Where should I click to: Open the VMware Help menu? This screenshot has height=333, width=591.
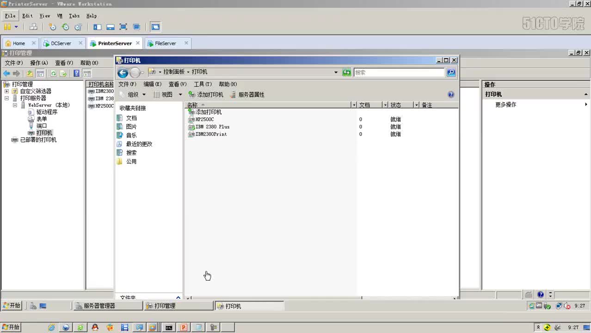click(x=92, y=16)
